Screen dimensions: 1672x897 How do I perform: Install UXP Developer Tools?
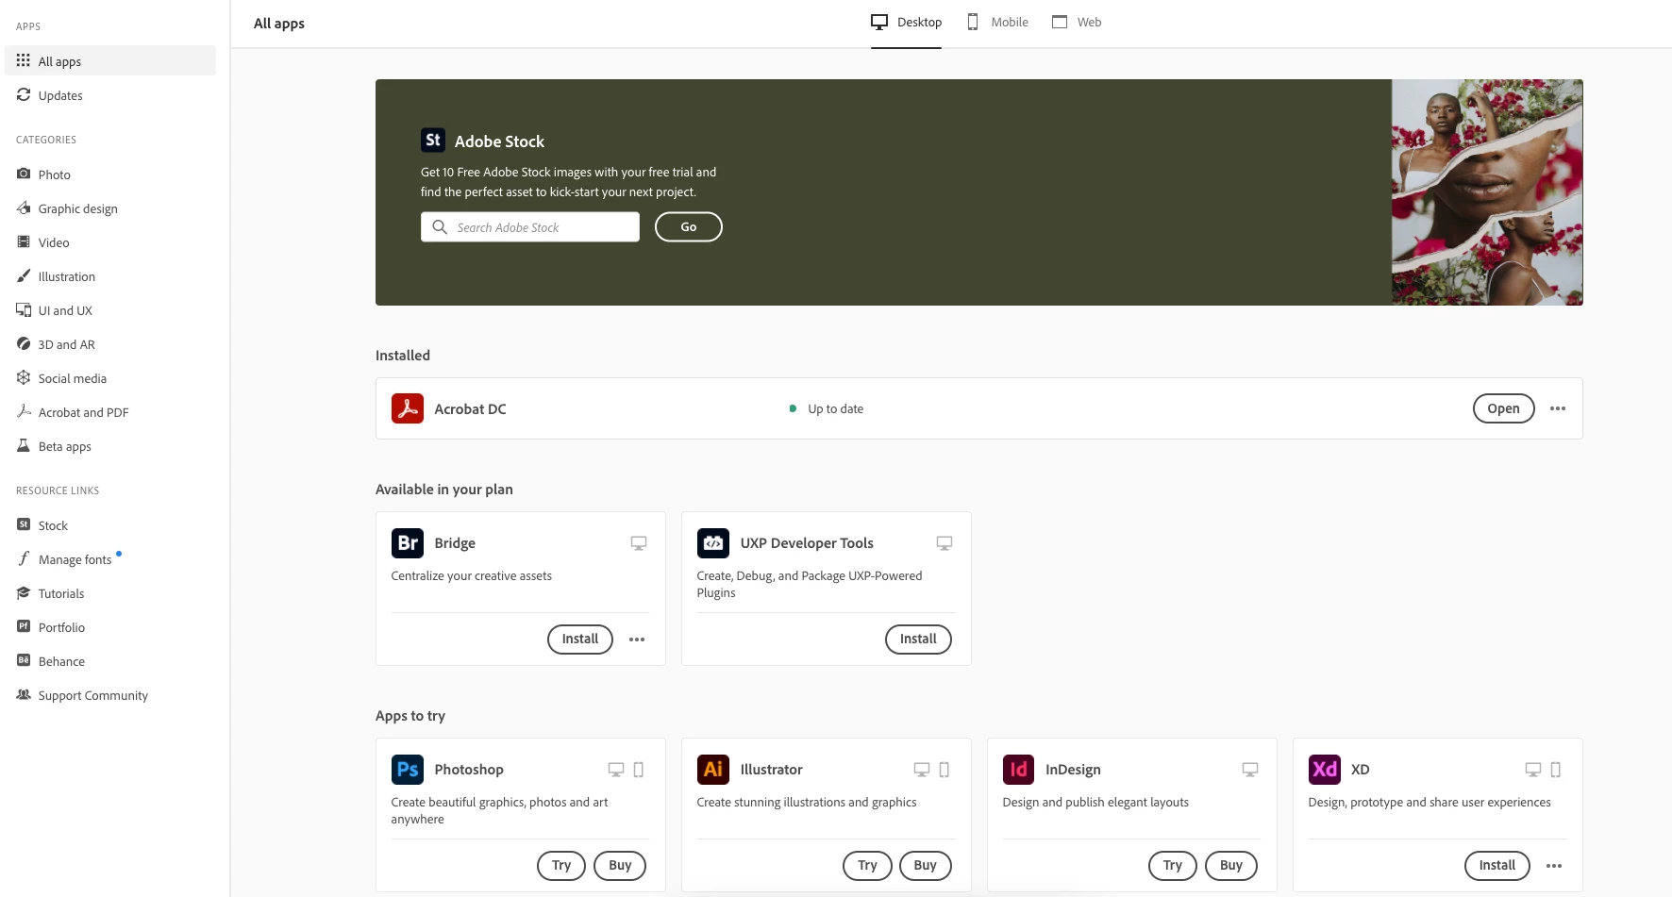(x=918, y=640)
